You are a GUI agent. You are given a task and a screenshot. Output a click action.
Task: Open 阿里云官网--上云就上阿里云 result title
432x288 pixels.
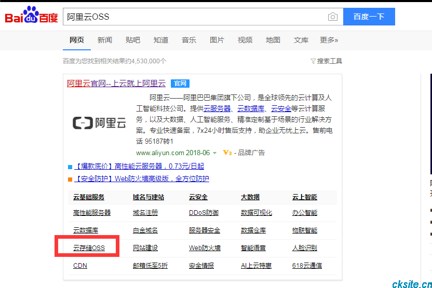pyautogui.click(x=116, y=84)
